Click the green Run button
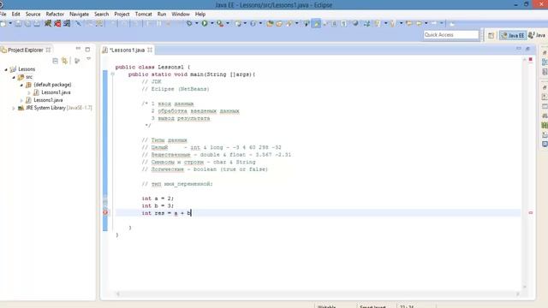The image size is (548, 308). 205,23
